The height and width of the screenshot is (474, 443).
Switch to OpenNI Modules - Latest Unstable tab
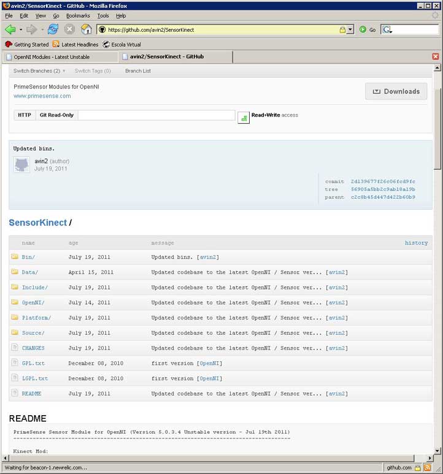point(60,57)
